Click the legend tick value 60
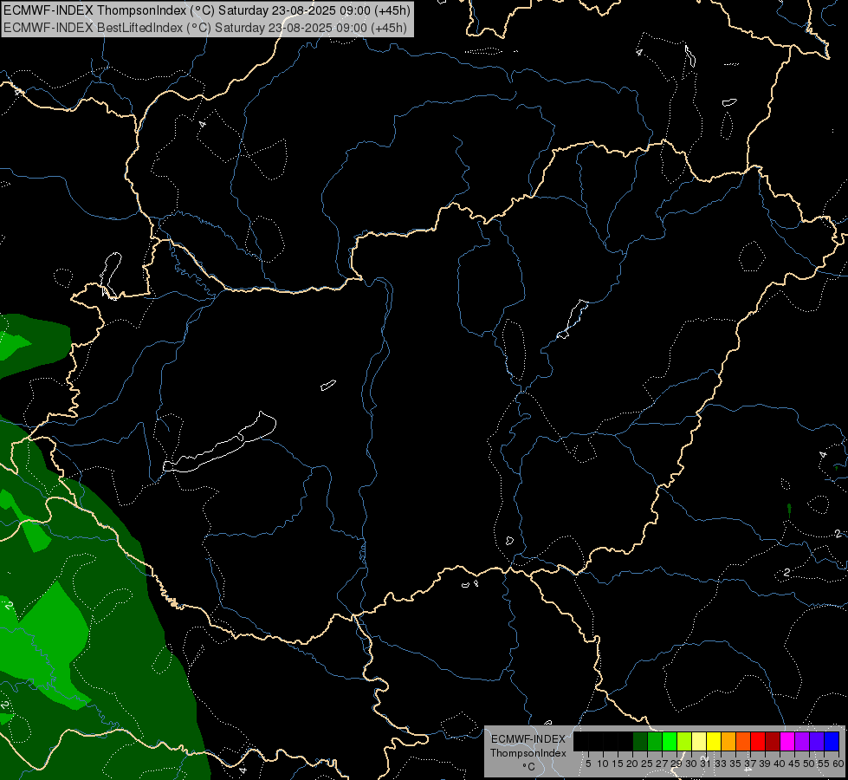848x780 pixels. click(838, 764)
